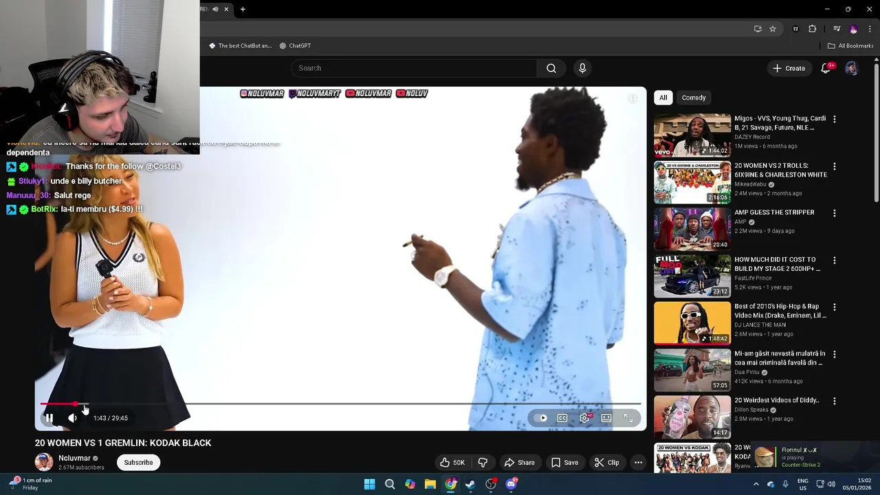Screen dimensions: 880x495
Task: Open the AMP Guess the Stripper video title
Action: point(774,212)
